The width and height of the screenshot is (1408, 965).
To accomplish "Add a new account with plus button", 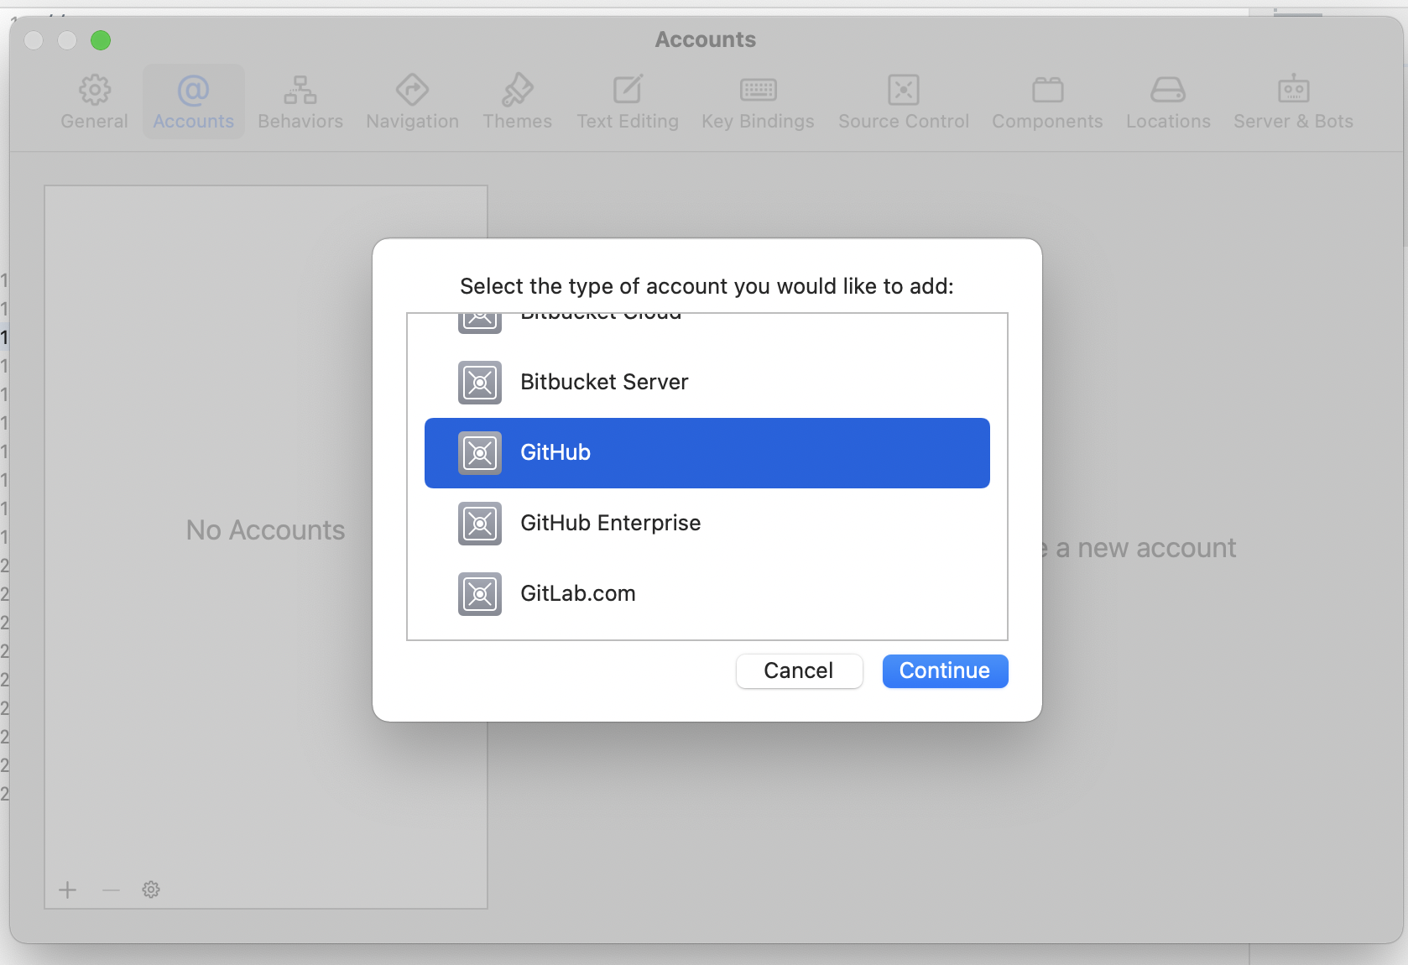I will [x=68, y=889].
